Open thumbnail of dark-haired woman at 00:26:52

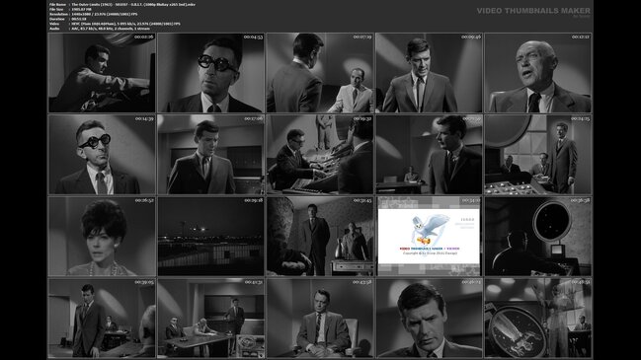click(x=102, y=237)
